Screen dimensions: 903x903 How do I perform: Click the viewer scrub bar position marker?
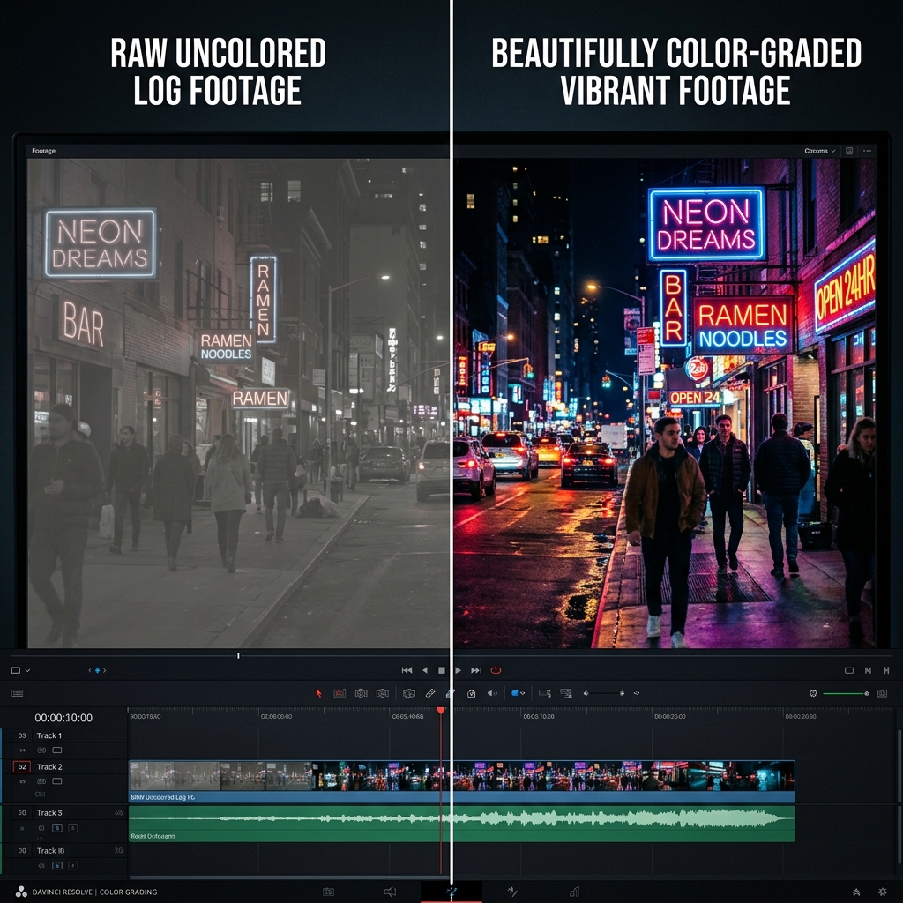(x=238, y=655)
